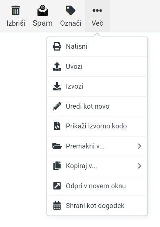
Task: Mark message as Spam via envelope icon
Action: (43, 10)
